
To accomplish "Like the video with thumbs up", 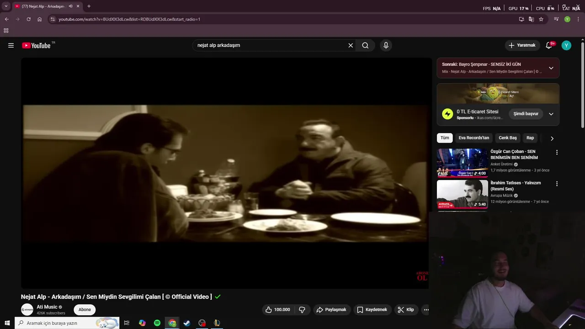I will (x=278, y=309).
